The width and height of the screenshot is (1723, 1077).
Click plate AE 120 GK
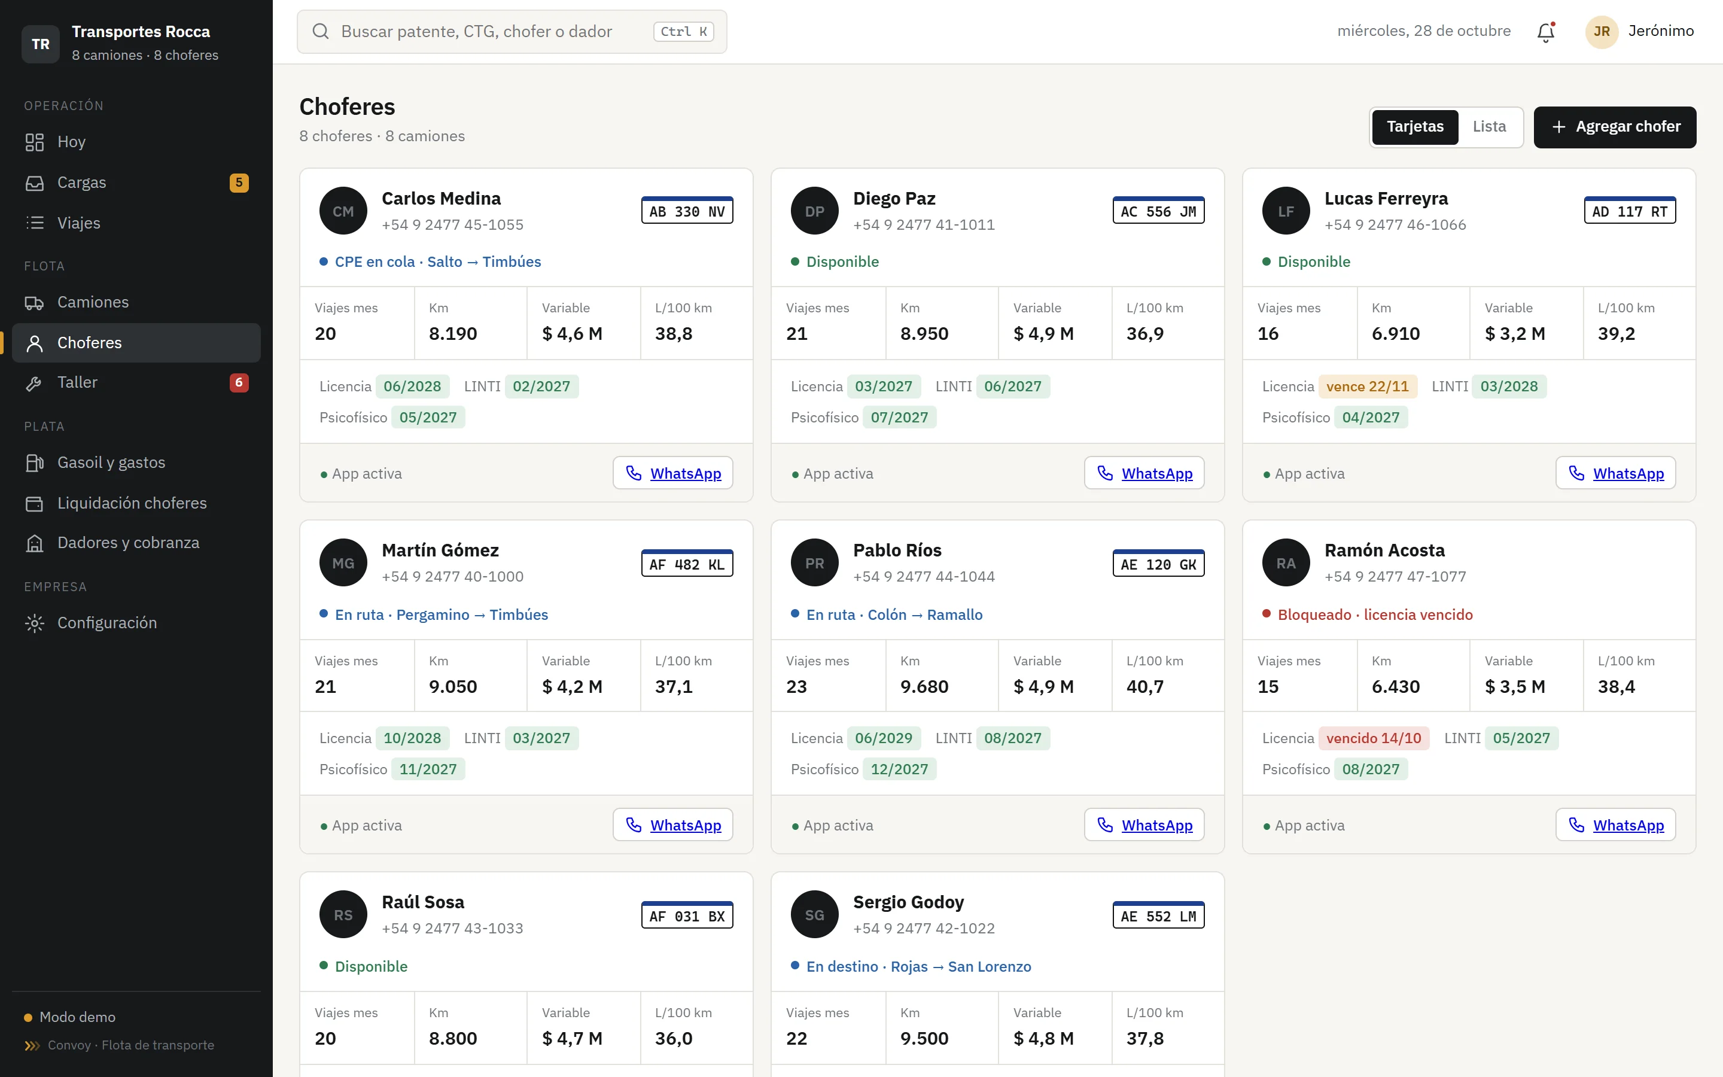pos(1158,564)
